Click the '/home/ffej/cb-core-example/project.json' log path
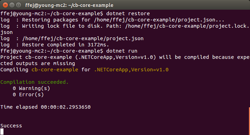The height and width of the screenshot is (135, 250). coord(83,38)
